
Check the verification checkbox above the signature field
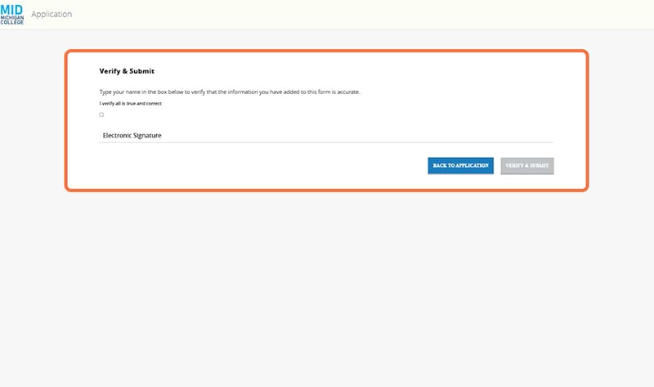tap(101, 115)
